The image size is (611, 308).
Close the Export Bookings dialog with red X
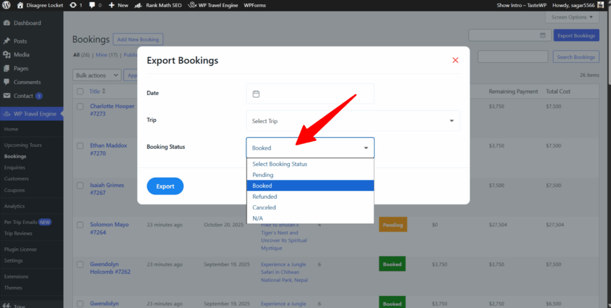pos(455,60)
